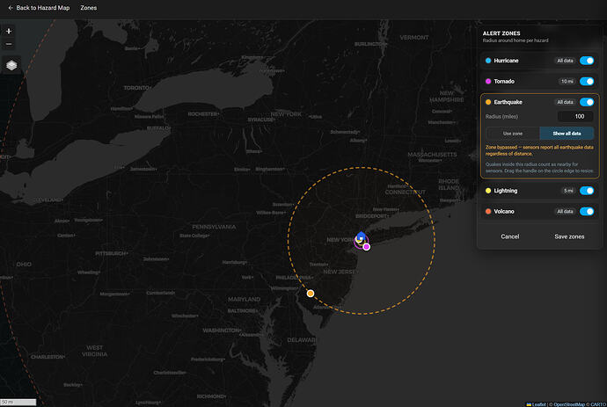
Task: Zoom out on the map
Action: 9,44
